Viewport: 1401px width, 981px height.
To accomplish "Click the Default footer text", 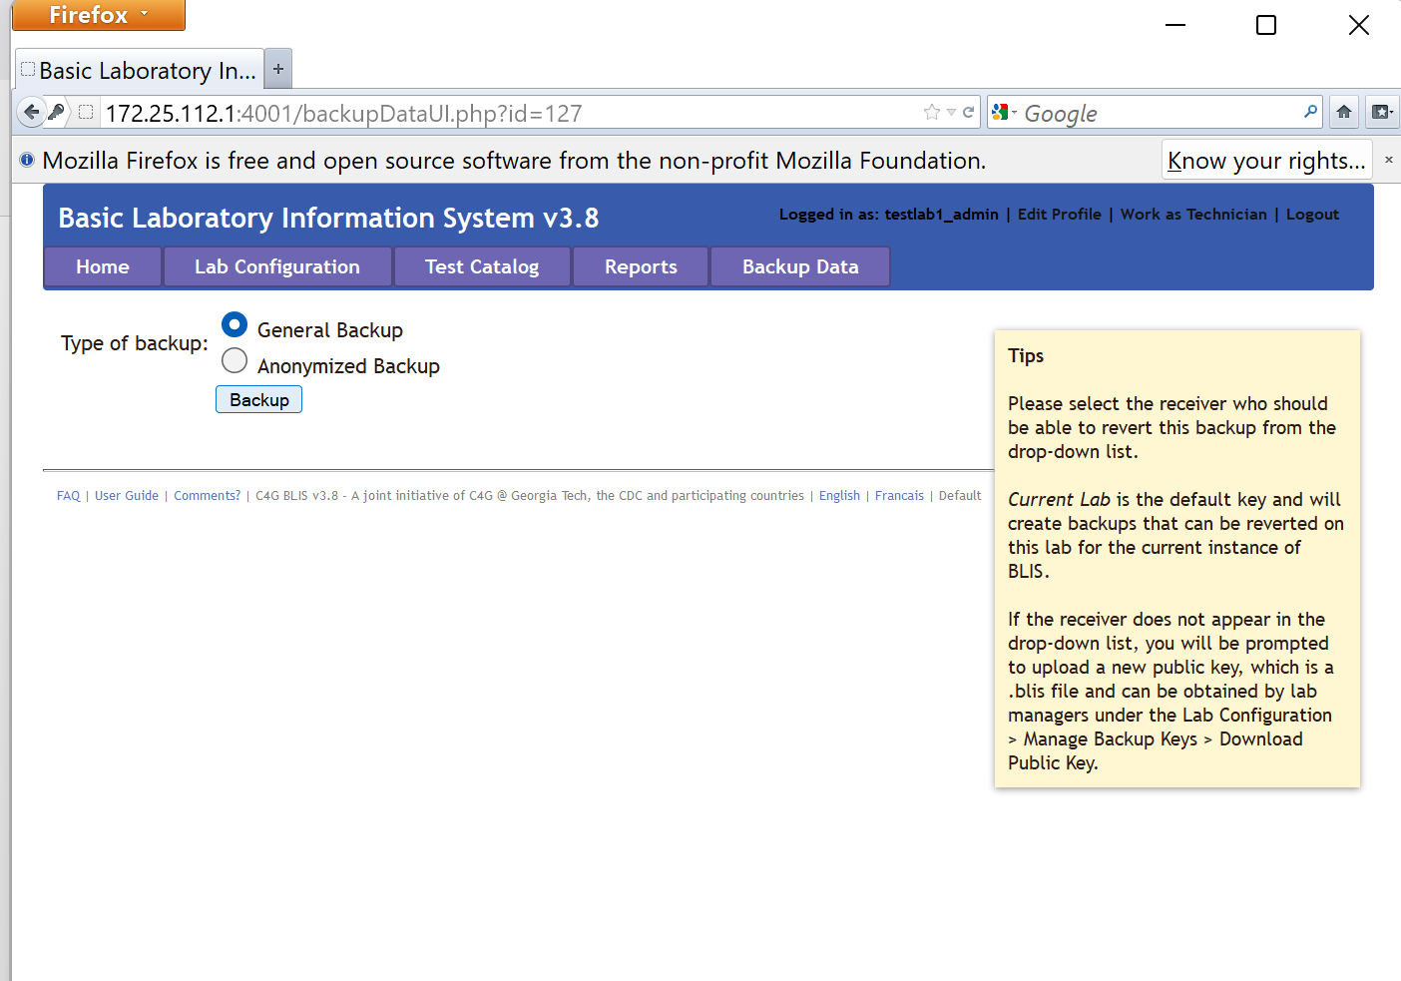I will [x=960, y=495].
